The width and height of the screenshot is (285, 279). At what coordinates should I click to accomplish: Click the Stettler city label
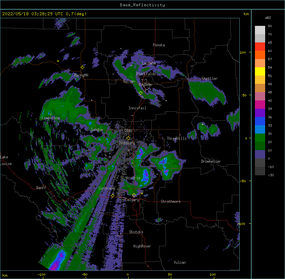point(209,79)
